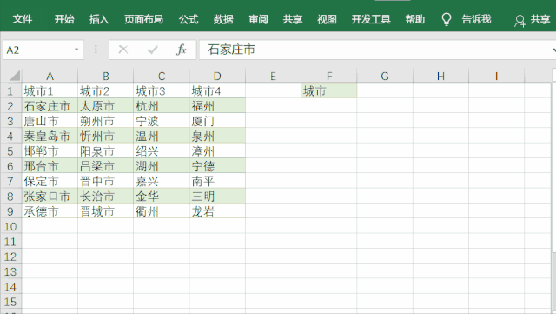Click cell containing 泉州
The height and width of the screenshot is (314, 556).
(217, 136)
